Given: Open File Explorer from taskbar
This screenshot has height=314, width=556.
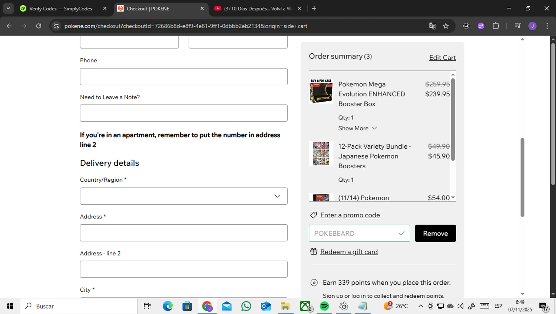Looking at the screenshot, I should coord(285,306).
